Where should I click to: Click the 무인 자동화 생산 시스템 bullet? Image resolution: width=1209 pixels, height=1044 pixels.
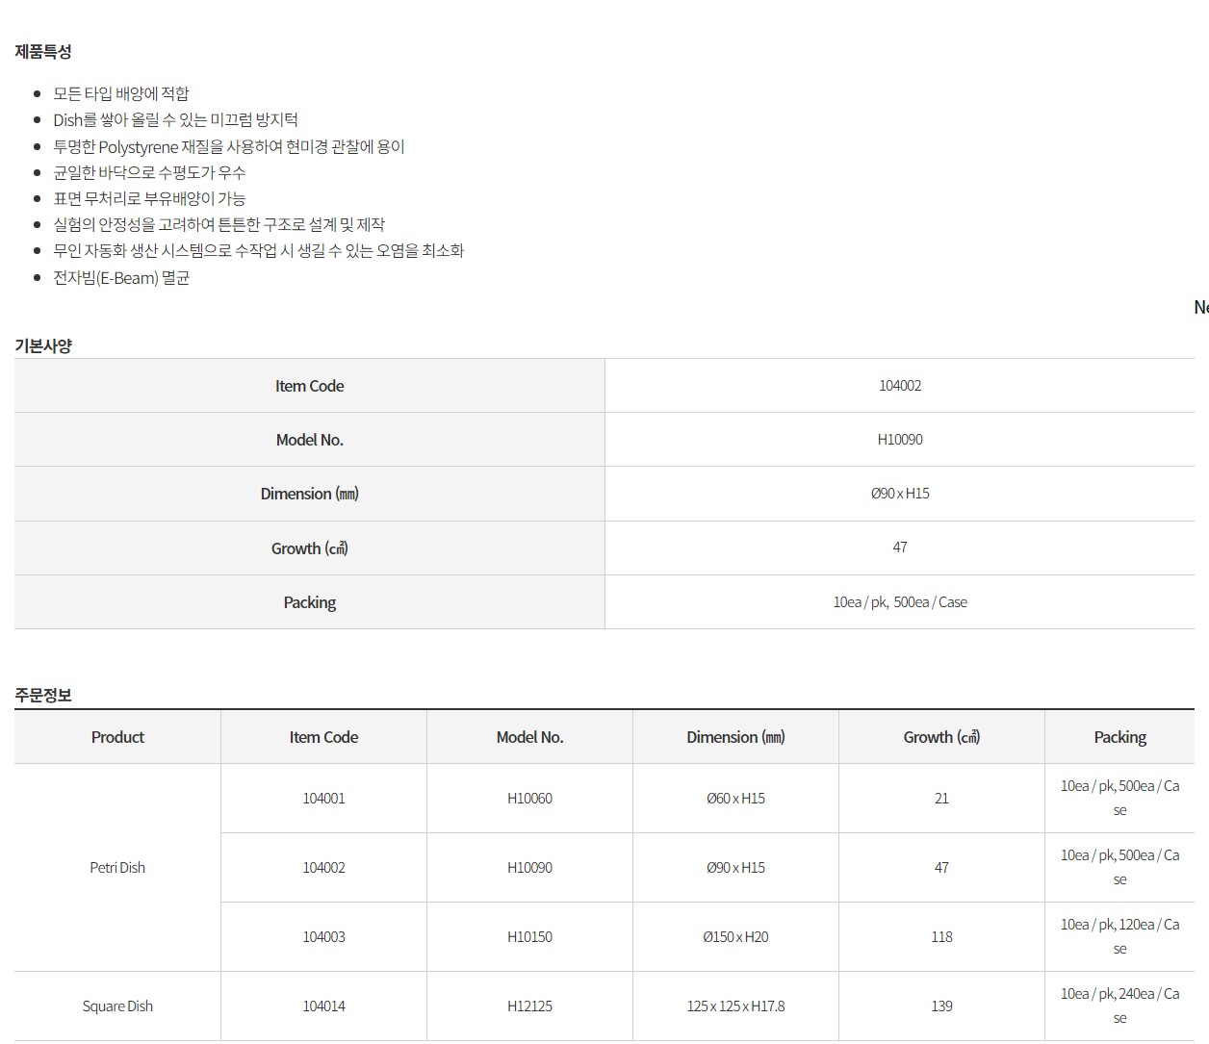(259, 250)
